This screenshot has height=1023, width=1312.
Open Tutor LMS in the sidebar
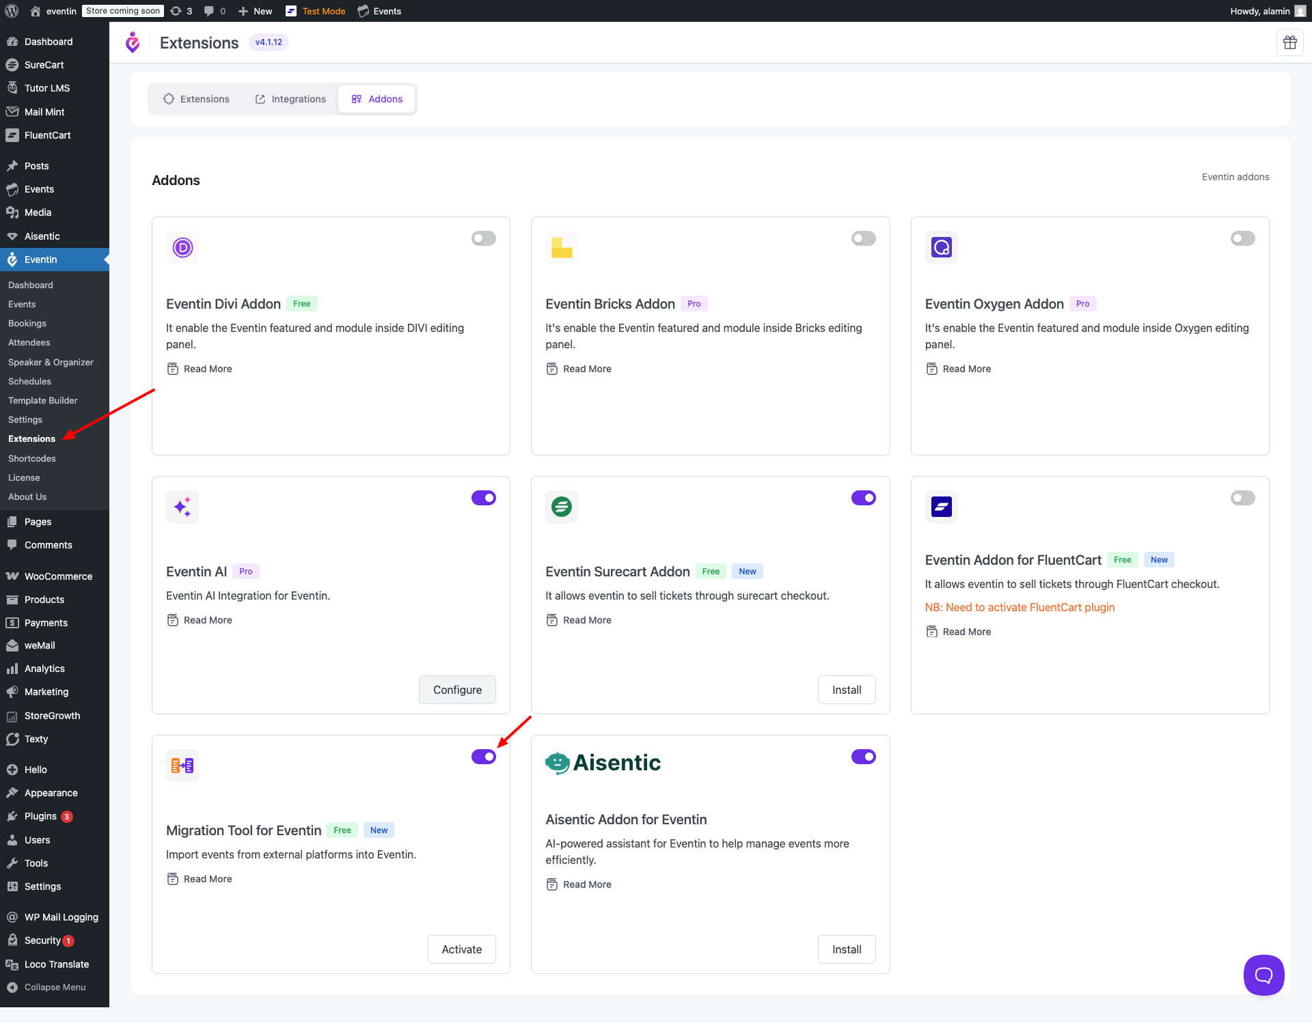point(55,88)
